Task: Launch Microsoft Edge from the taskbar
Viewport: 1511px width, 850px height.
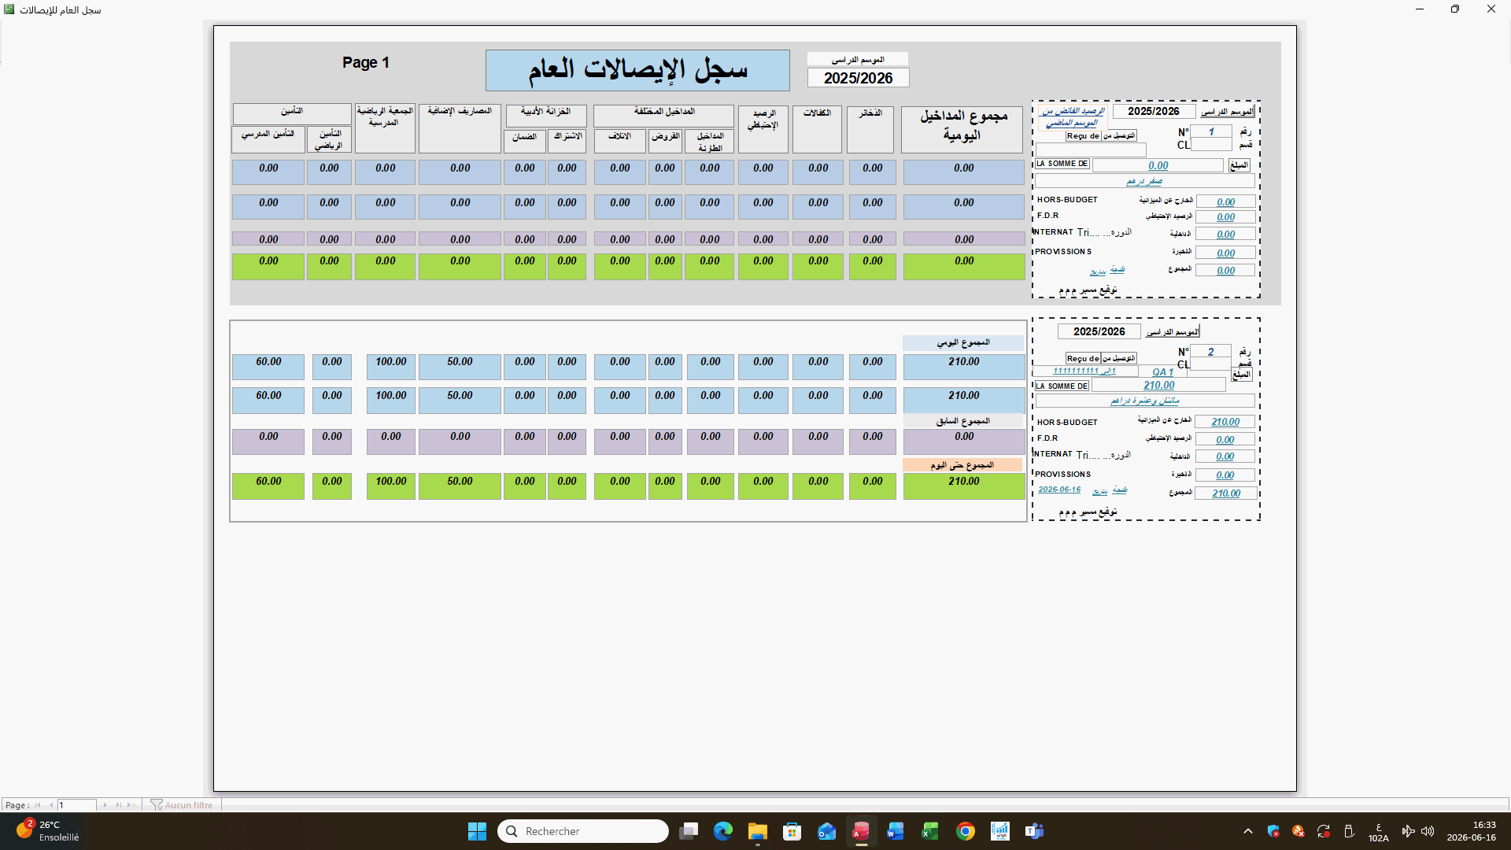Action: (x=723, y=831)
